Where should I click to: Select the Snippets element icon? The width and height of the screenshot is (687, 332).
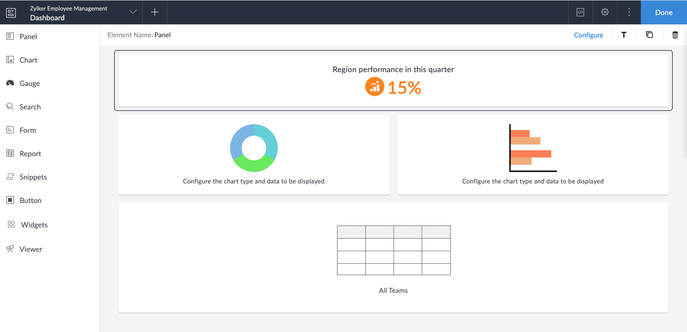(10, 177)
